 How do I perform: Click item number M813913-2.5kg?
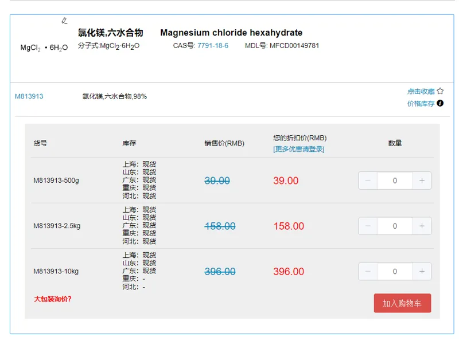tap(57, 226)
